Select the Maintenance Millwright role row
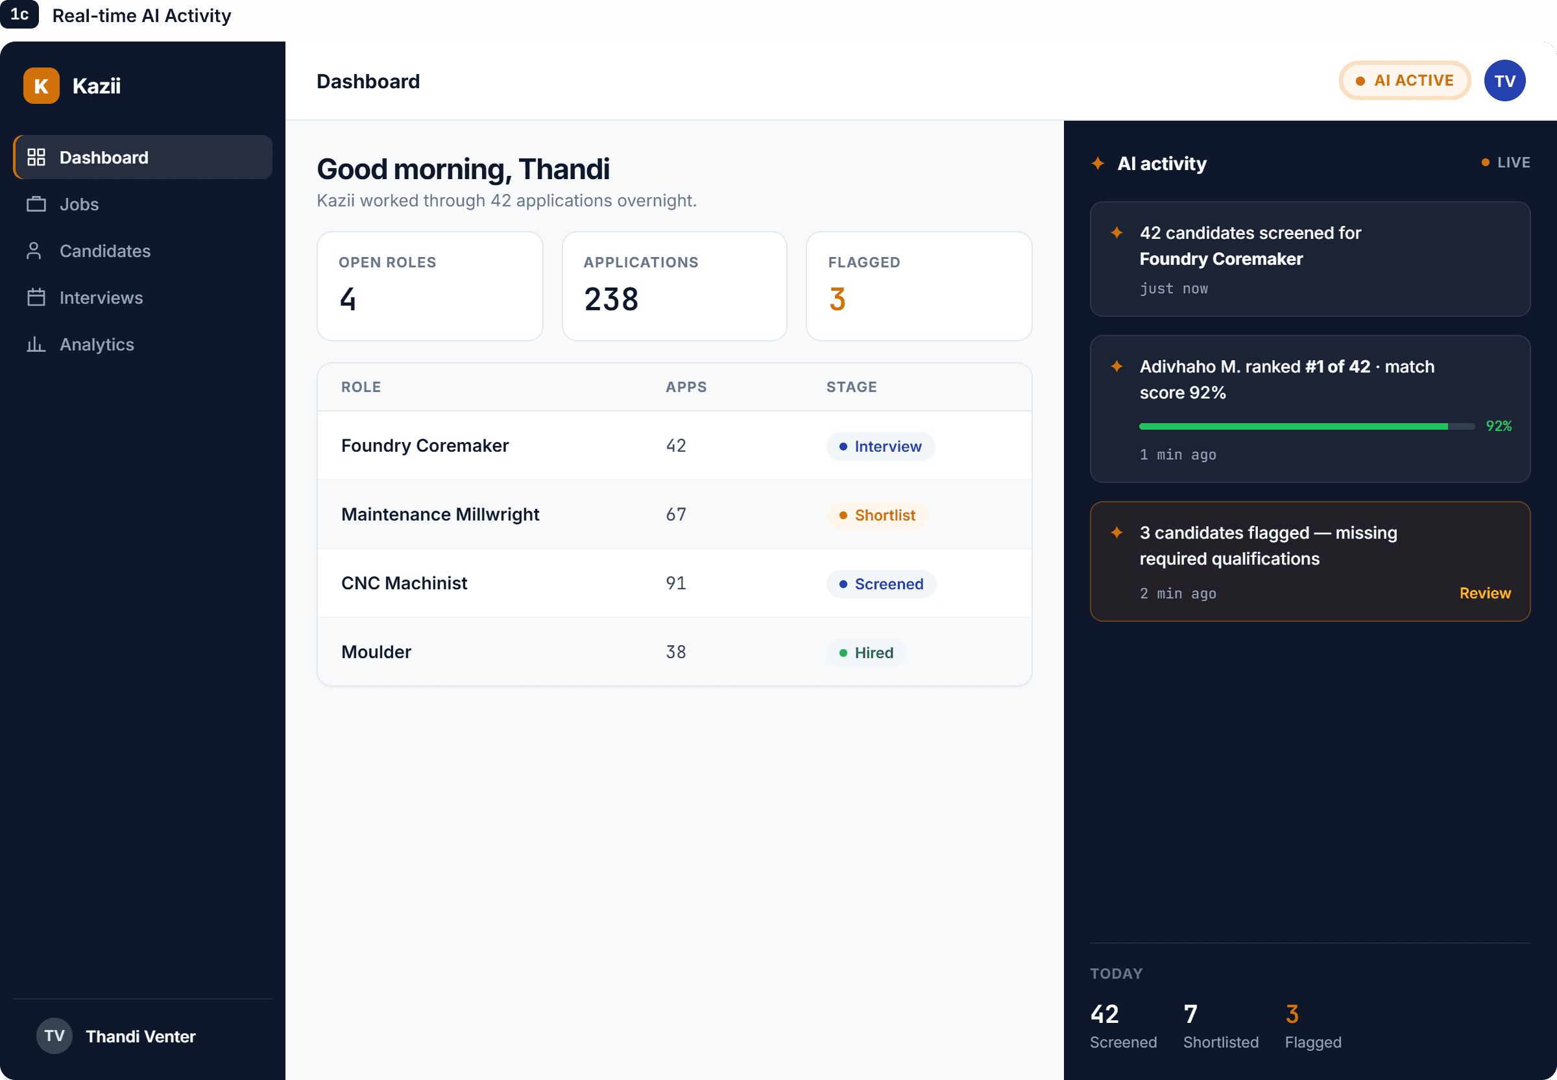Image resolution: width=1557 pixels, height=1080 pixels. click(x=674, y=514)
